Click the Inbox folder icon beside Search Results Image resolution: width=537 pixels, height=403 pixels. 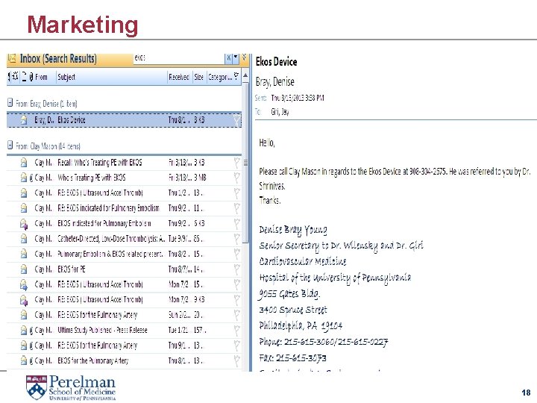coord(12,59)
